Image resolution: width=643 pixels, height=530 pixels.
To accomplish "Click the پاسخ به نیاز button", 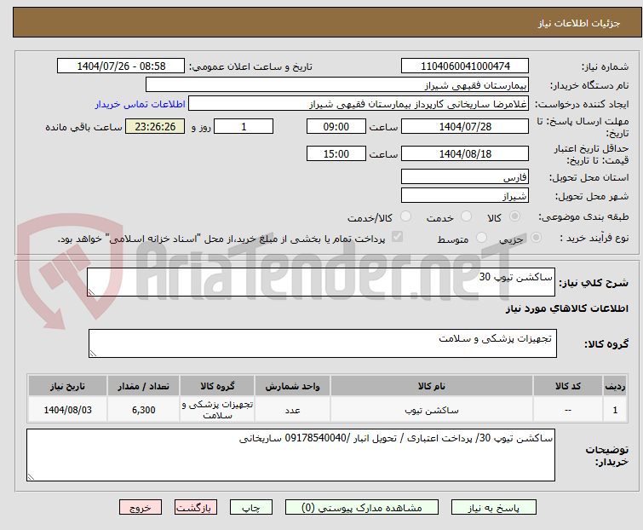I will pyautogui.click(x=493, y=508).
